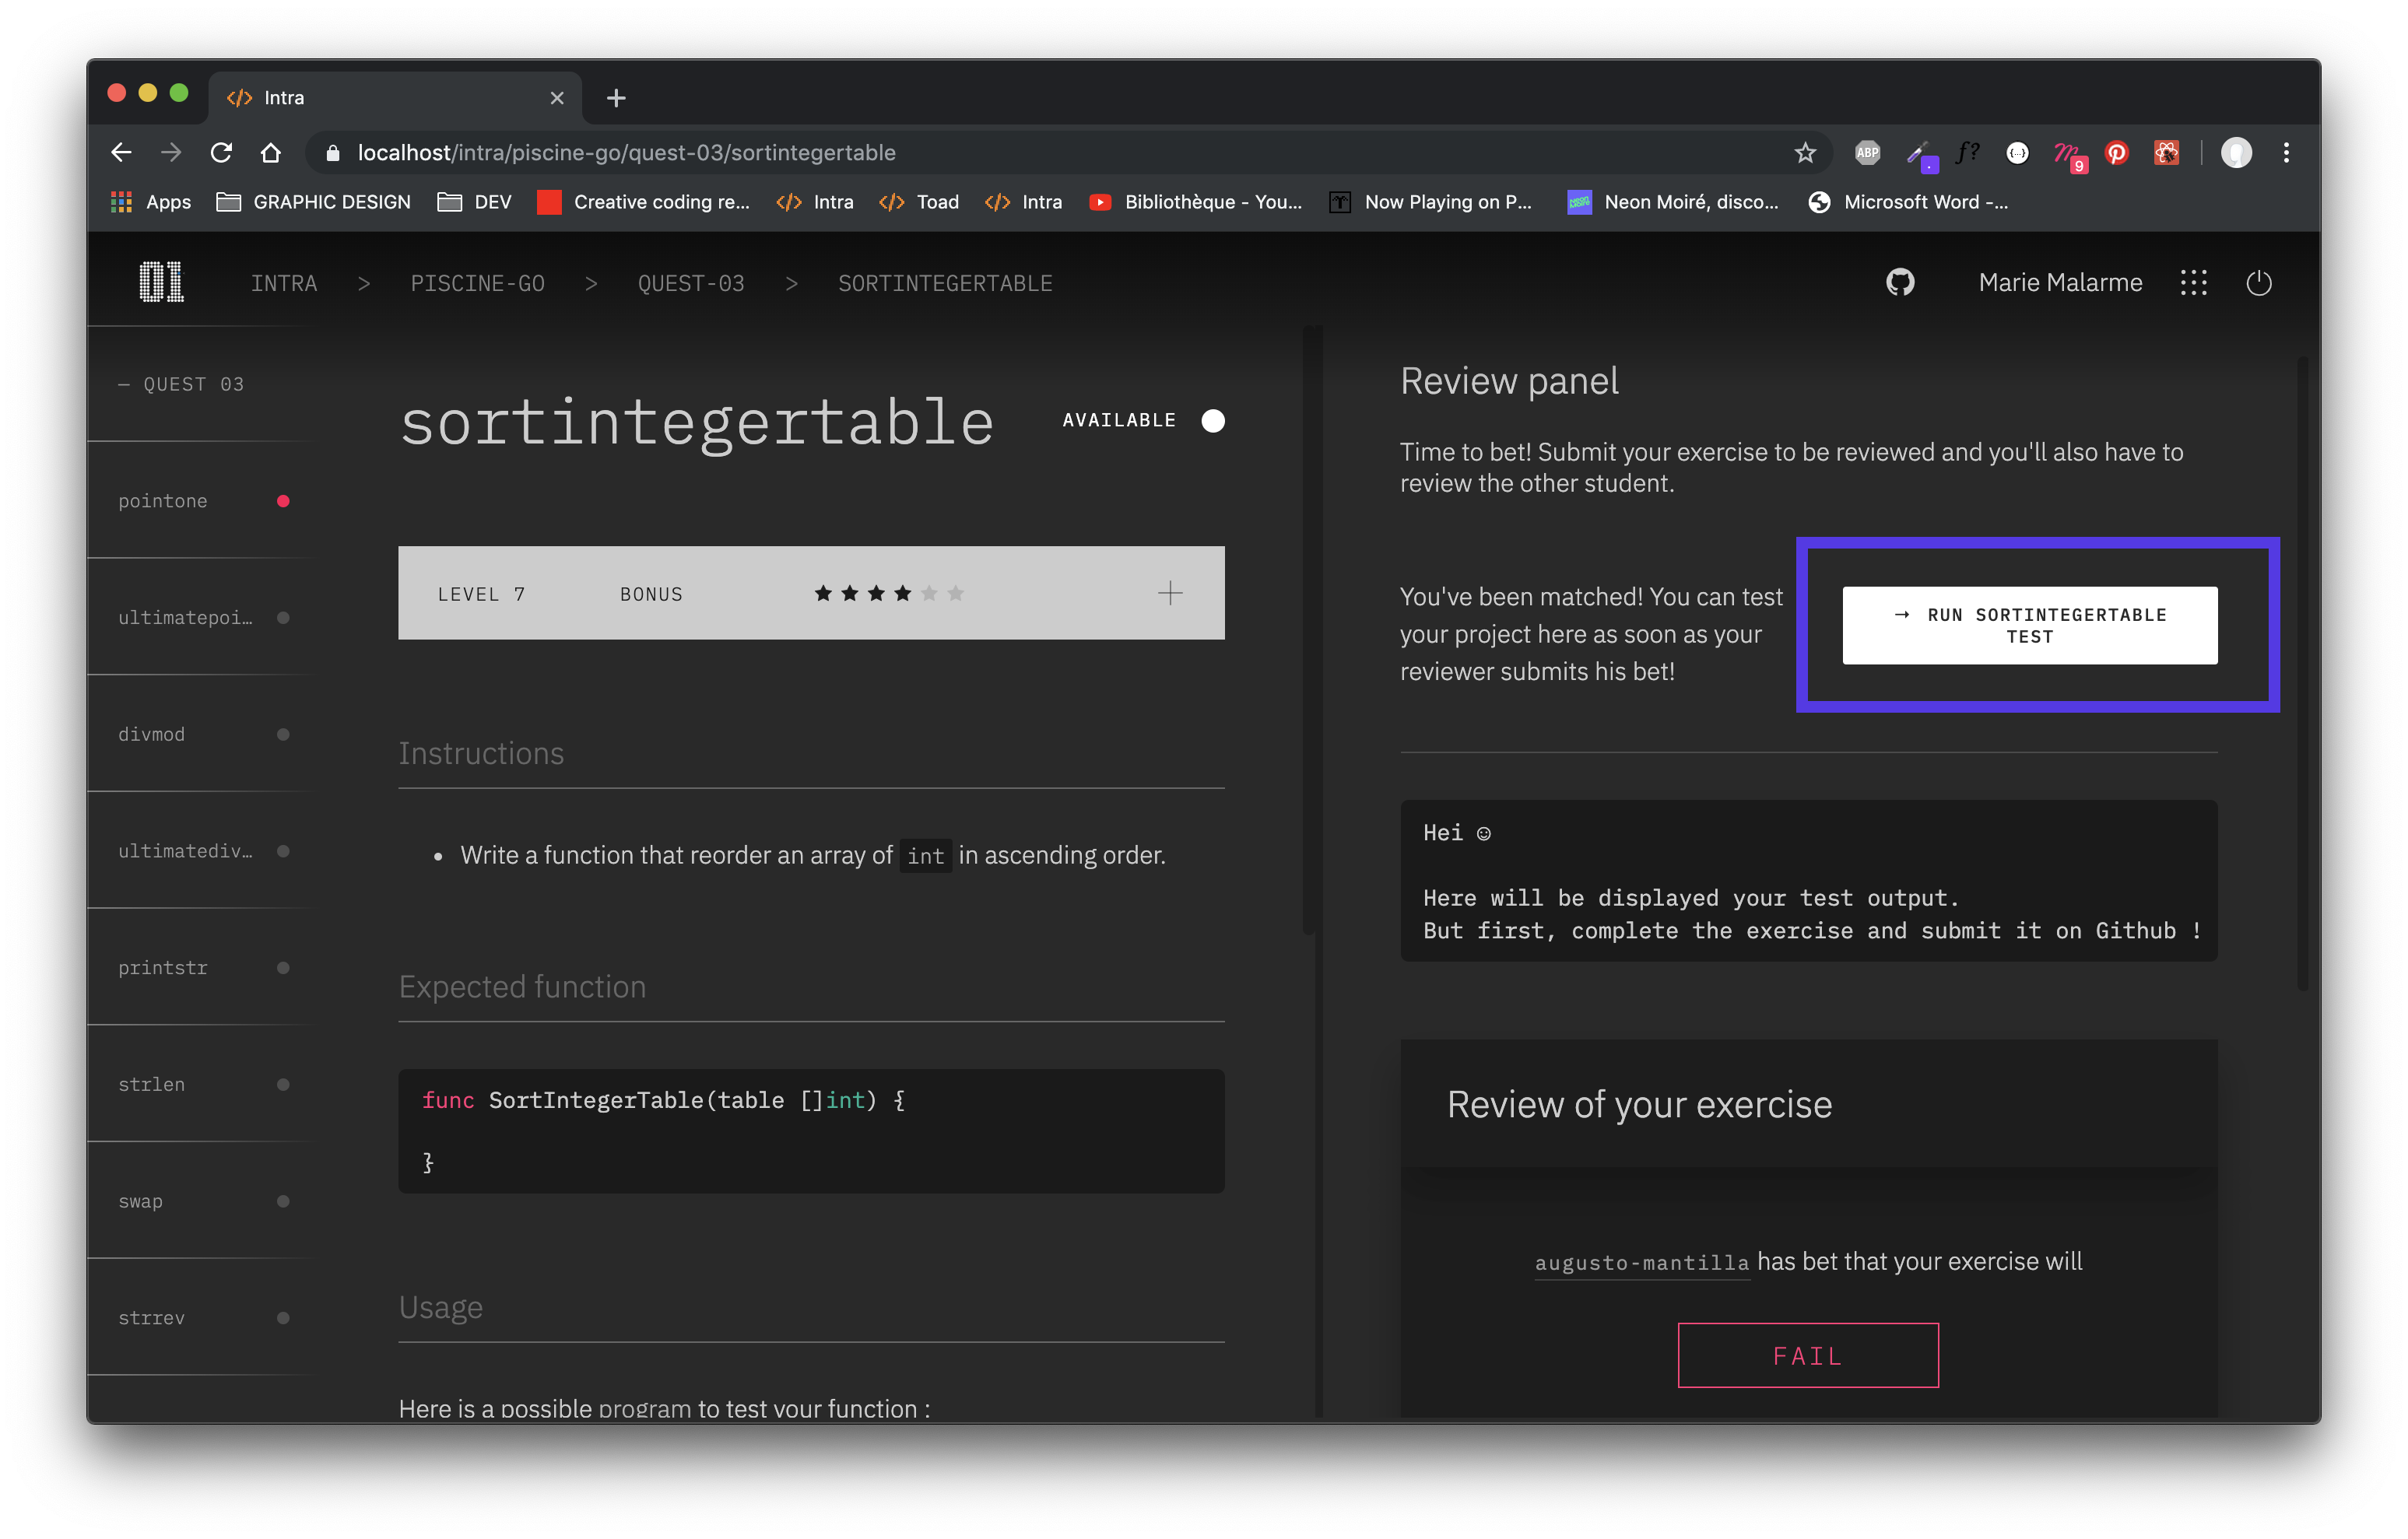2408x1539 pixels.
Task: Click the FAIL bet prediction button
Action: 1810,1355
